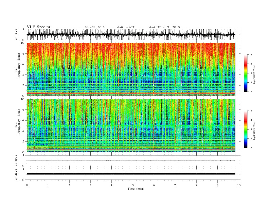The width and height of the screenshot is (269, 208).
Task: Click the "-3" tick on ch.1 colorbar
Action: pos(250,55)
